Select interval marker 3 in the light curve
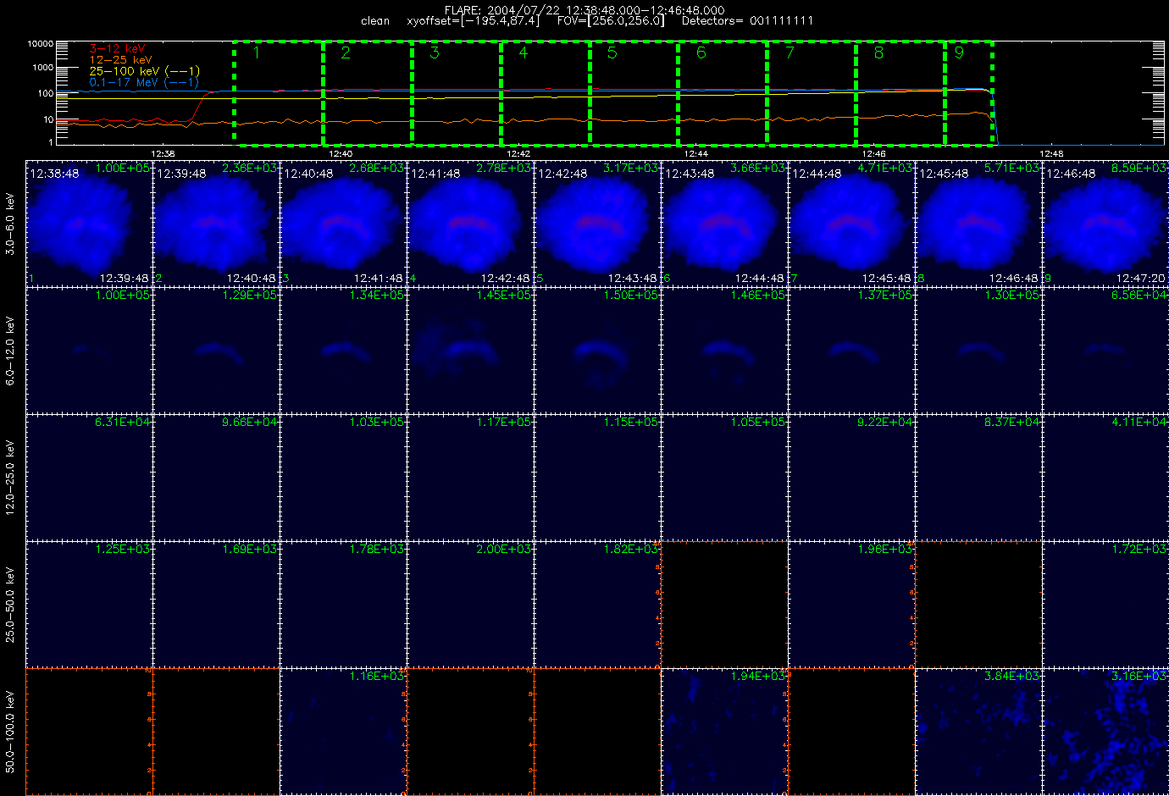Screen dimensions: 1169x796 tap(435, 53)
